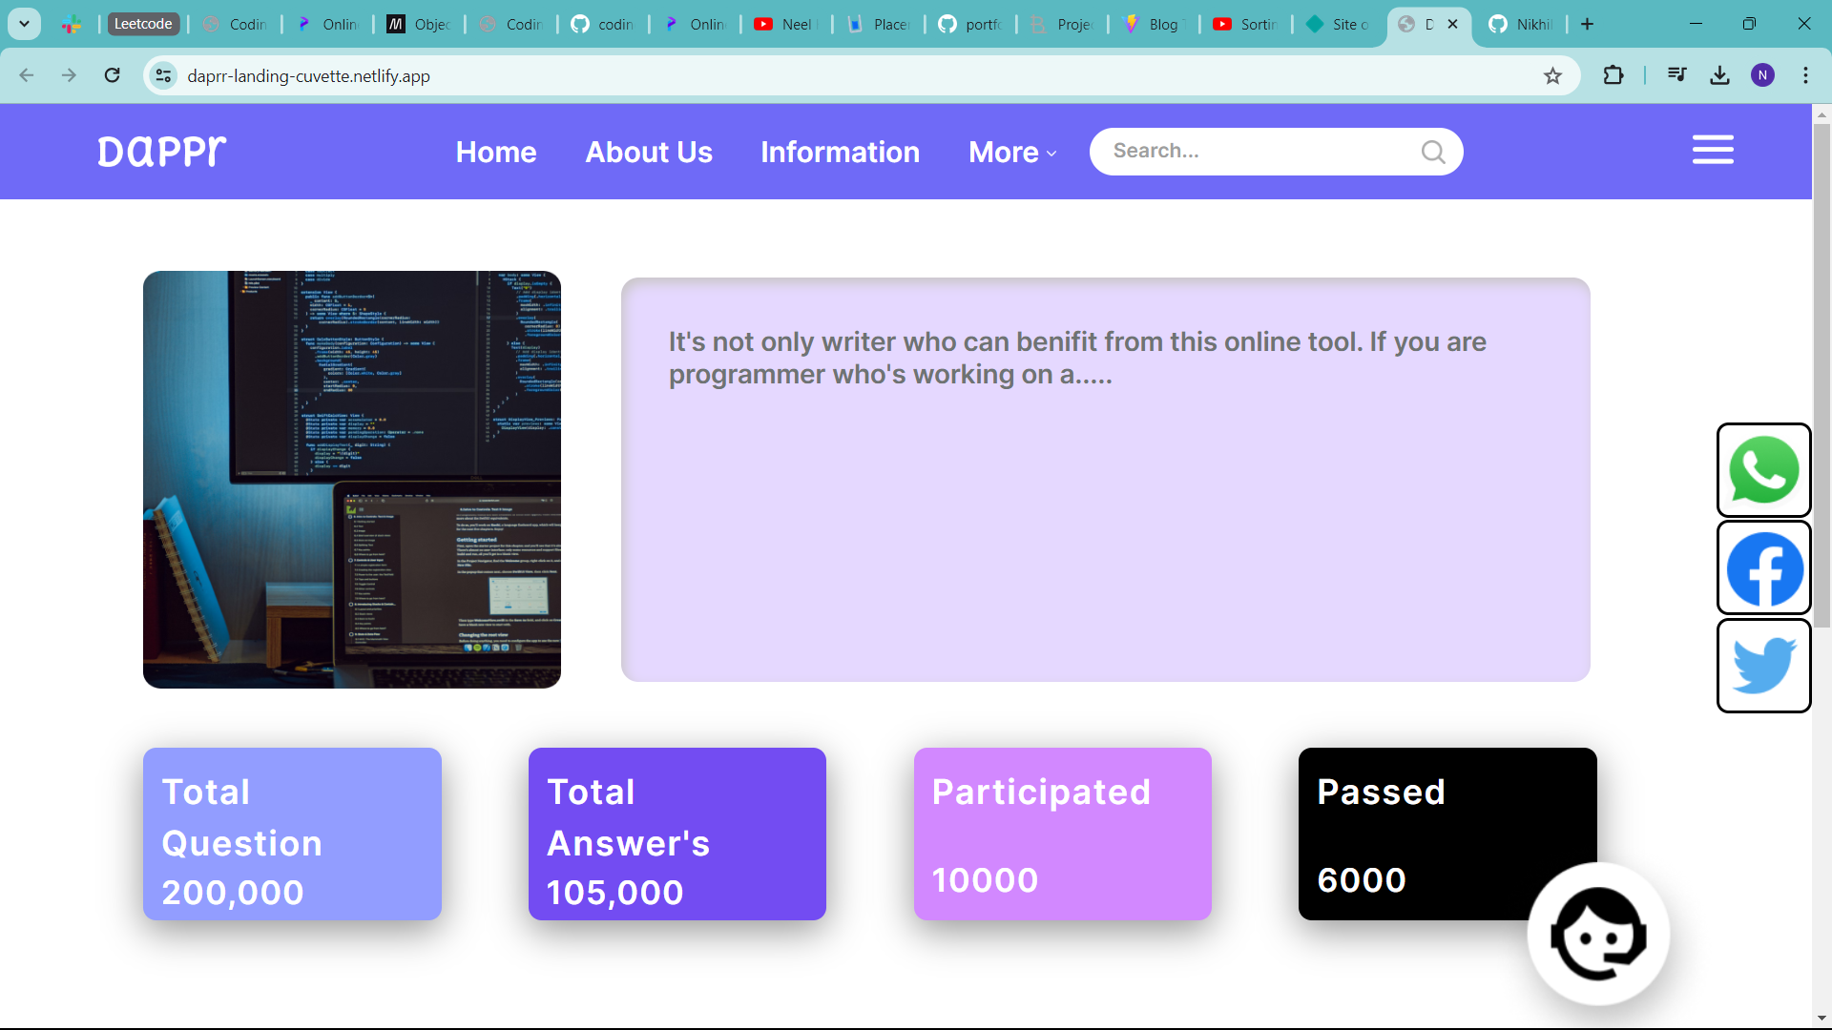Open the About Us nav item

click(649, 153)
